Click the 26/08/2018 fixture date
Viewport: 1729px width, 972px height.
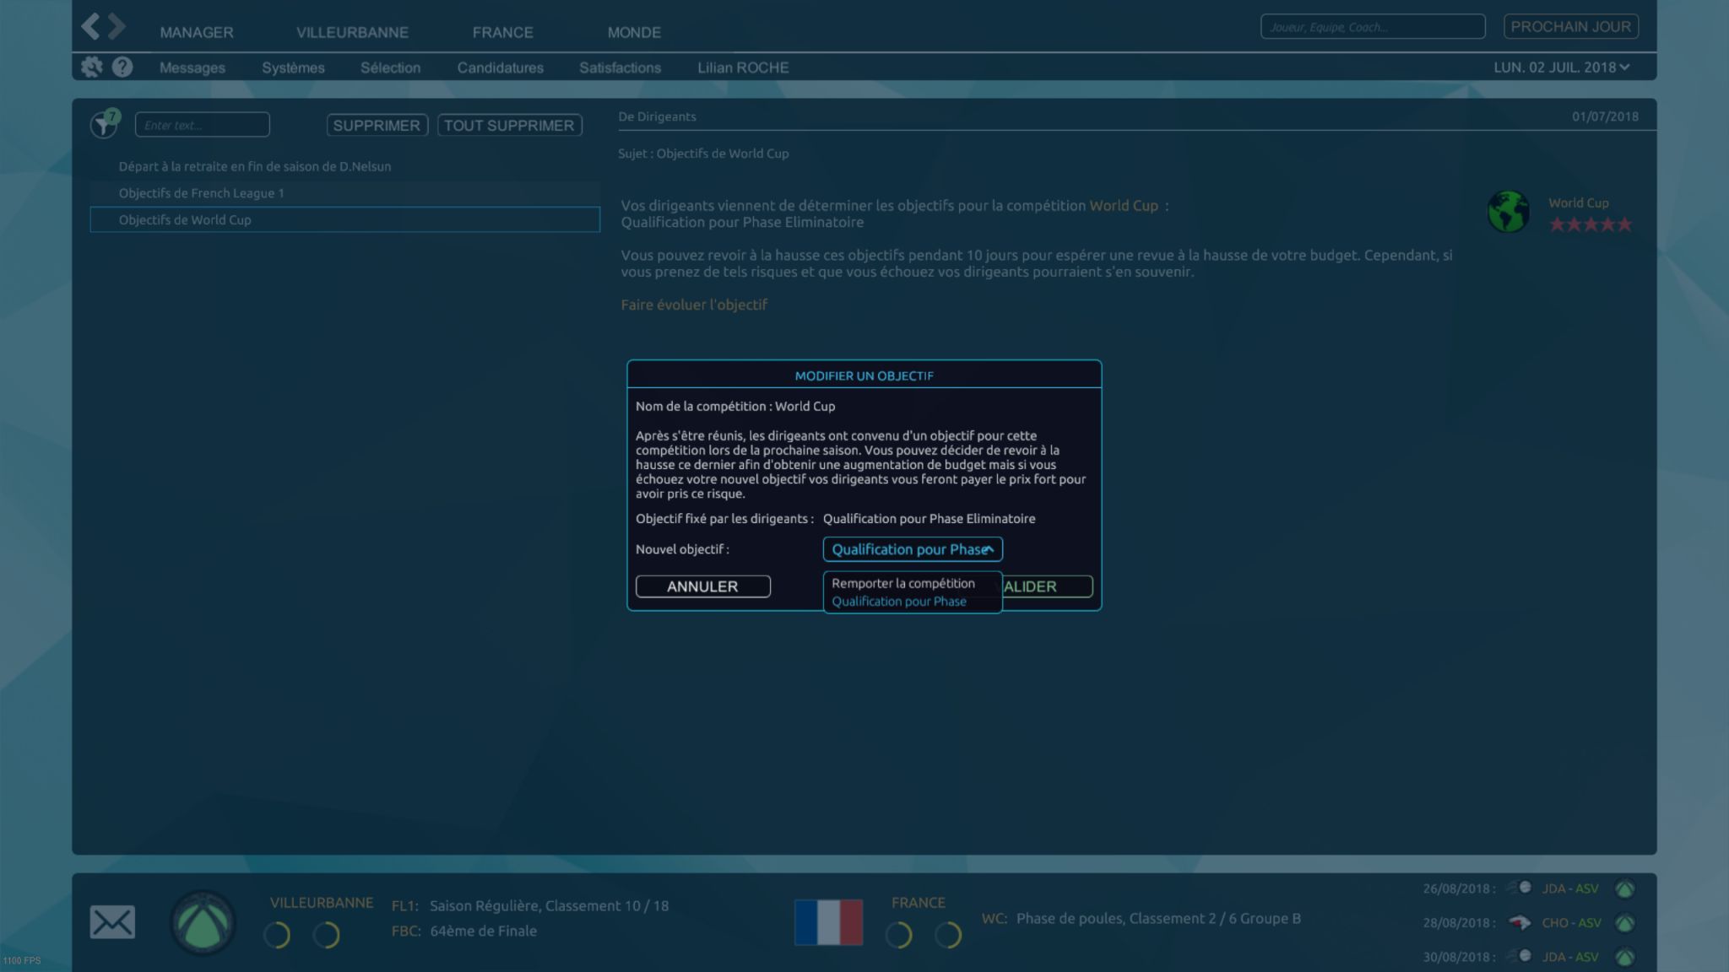tap(1458, 888)
